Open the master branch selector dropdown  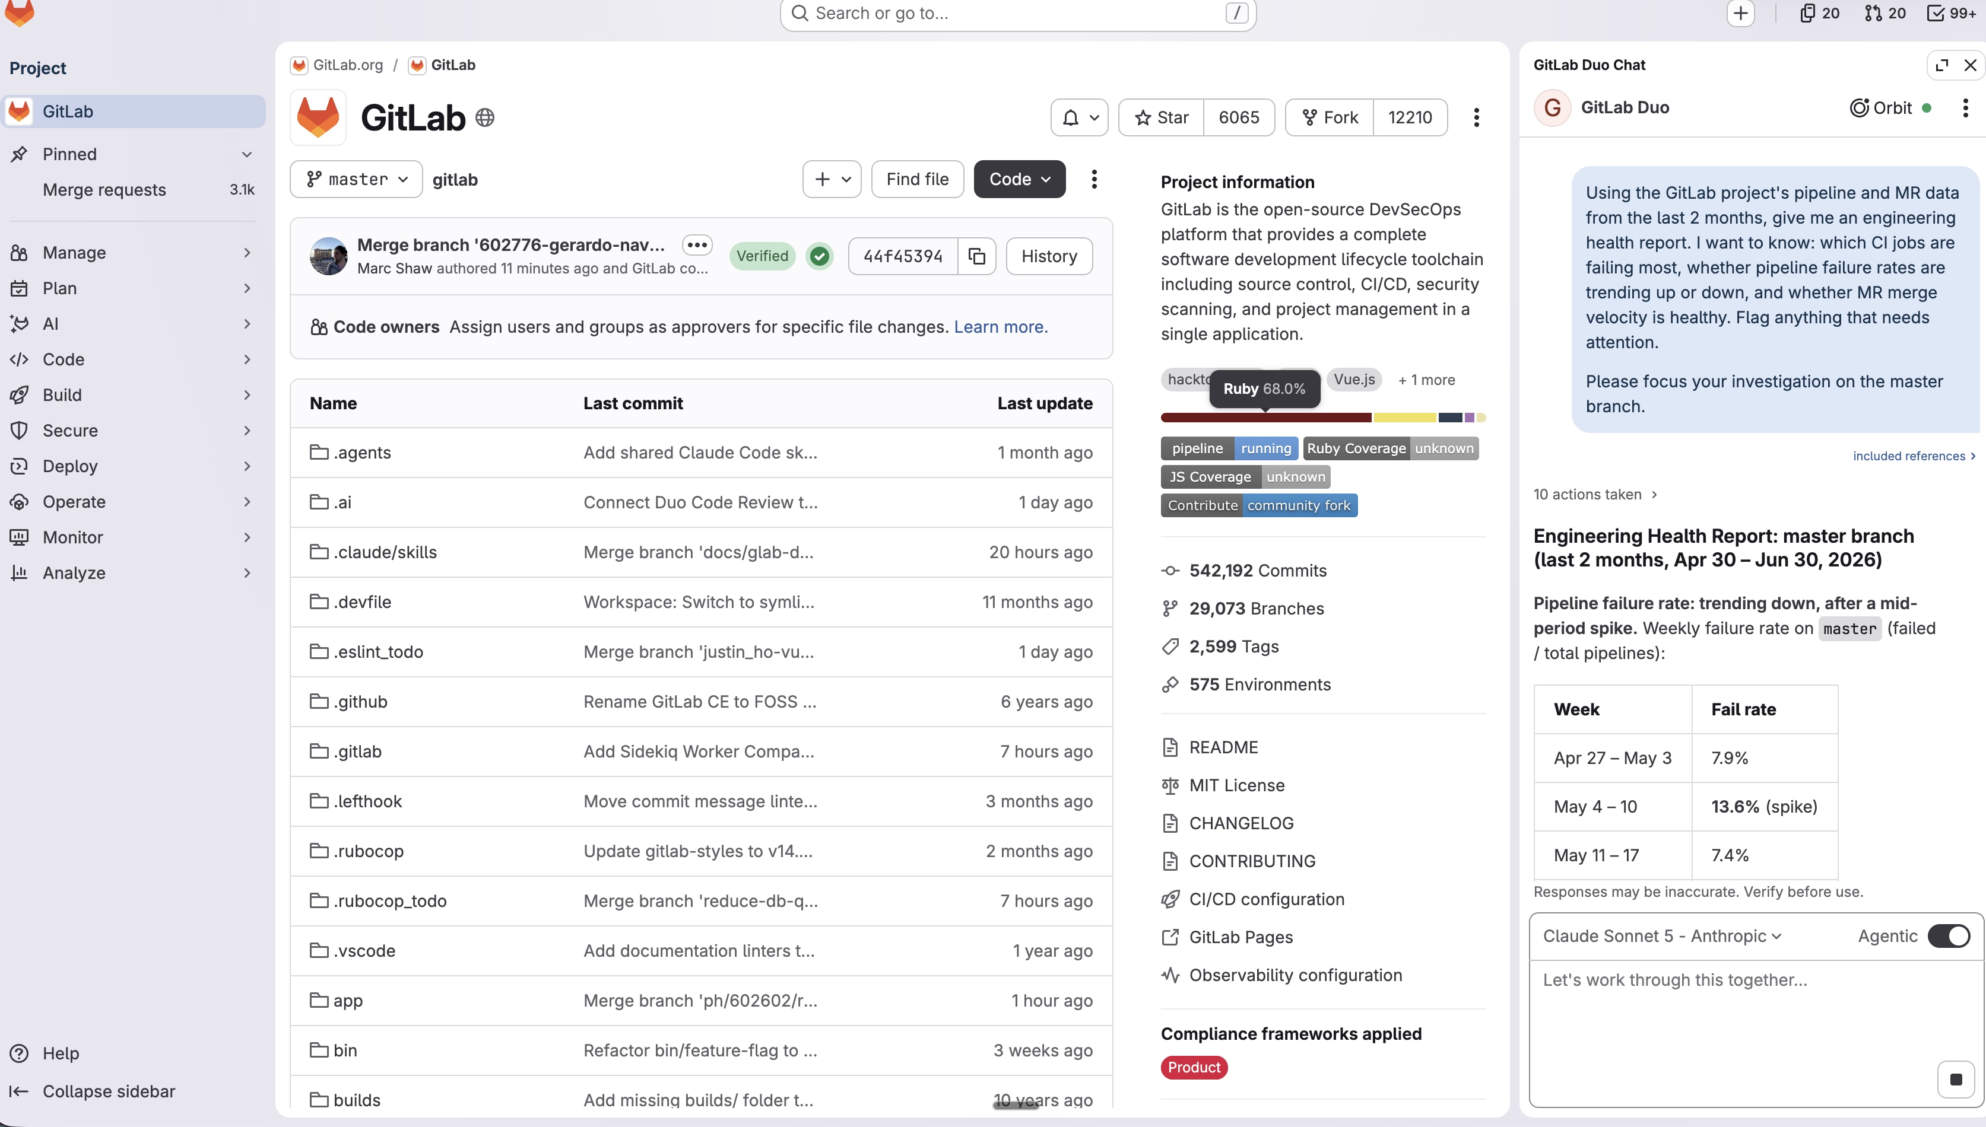coord(356,180)
